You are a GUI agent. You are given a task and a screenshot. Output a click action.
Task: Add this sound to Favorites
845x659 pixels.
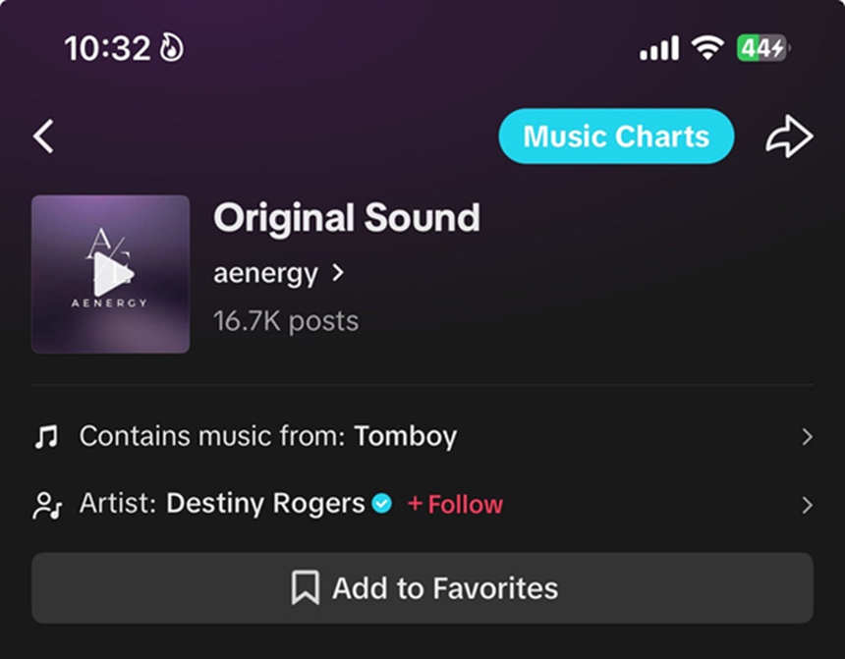point(422,588)
